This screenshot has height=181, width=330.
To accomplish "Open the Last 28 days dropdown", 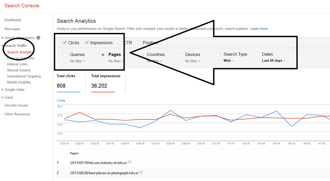I will tap(274, 61).
